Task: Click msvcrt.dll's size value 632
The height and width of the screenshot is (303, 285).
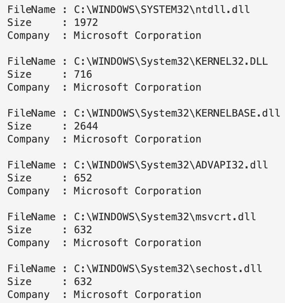Action: (x=83, y=230)
